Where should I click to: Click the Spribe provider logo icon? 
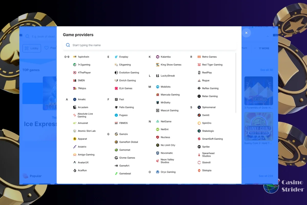coord(199,147)
